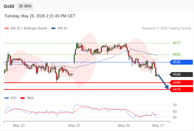This screenshot has height=131, width=194.
Task: Click the MA 20 + Bollinger Bands legend label
Action: point(29,28)
